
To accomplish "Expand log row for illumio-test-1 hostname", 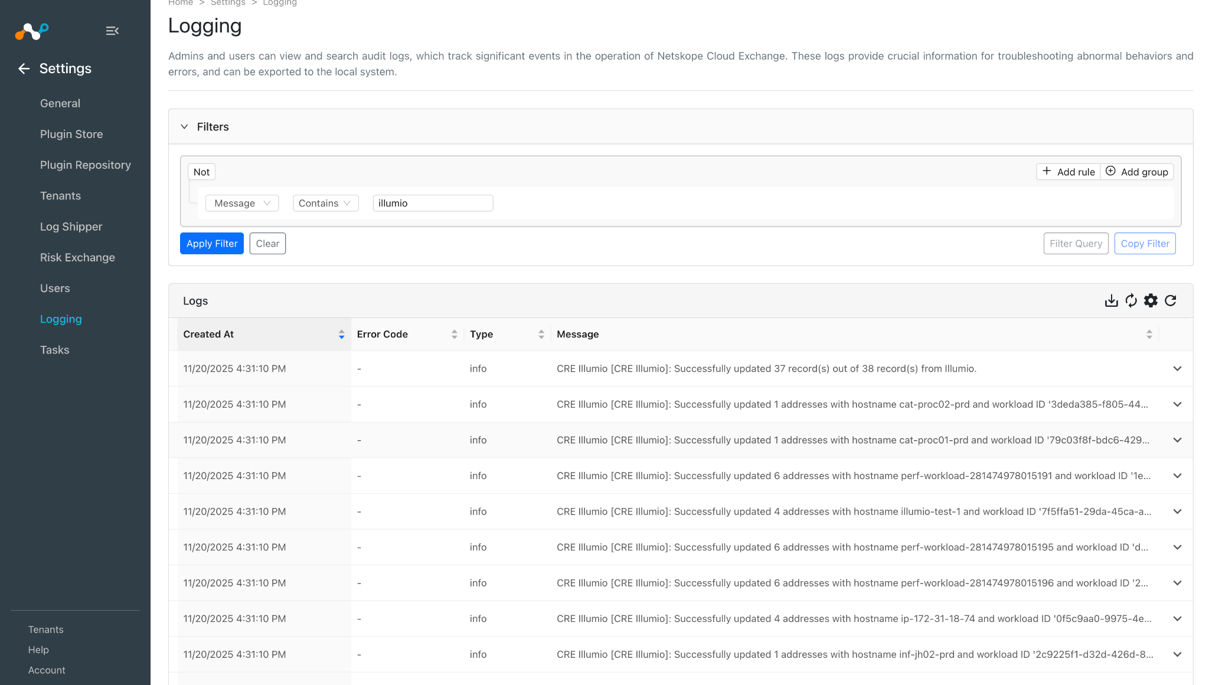I will (1177, 512).
